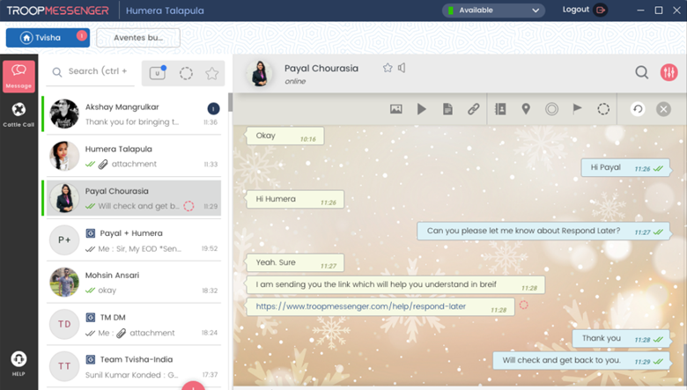Click the Tvisha tab notification badge
This screenshot has width=687, height=390.
click(82, 35)
